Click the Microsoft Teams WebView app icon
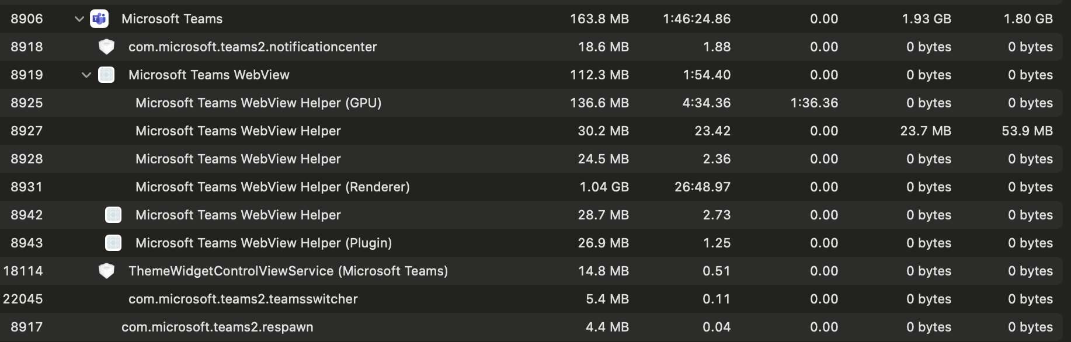This screenshot has height=342, width=1071. [x=106, y=74]
